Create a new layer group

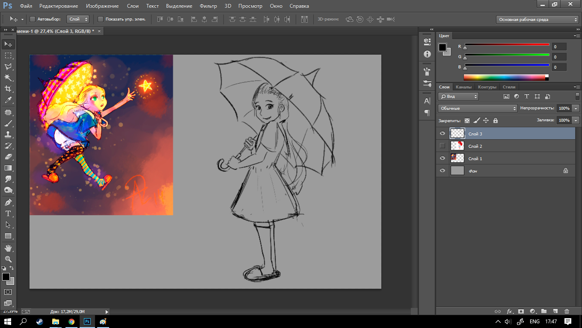tap(544, 312)
